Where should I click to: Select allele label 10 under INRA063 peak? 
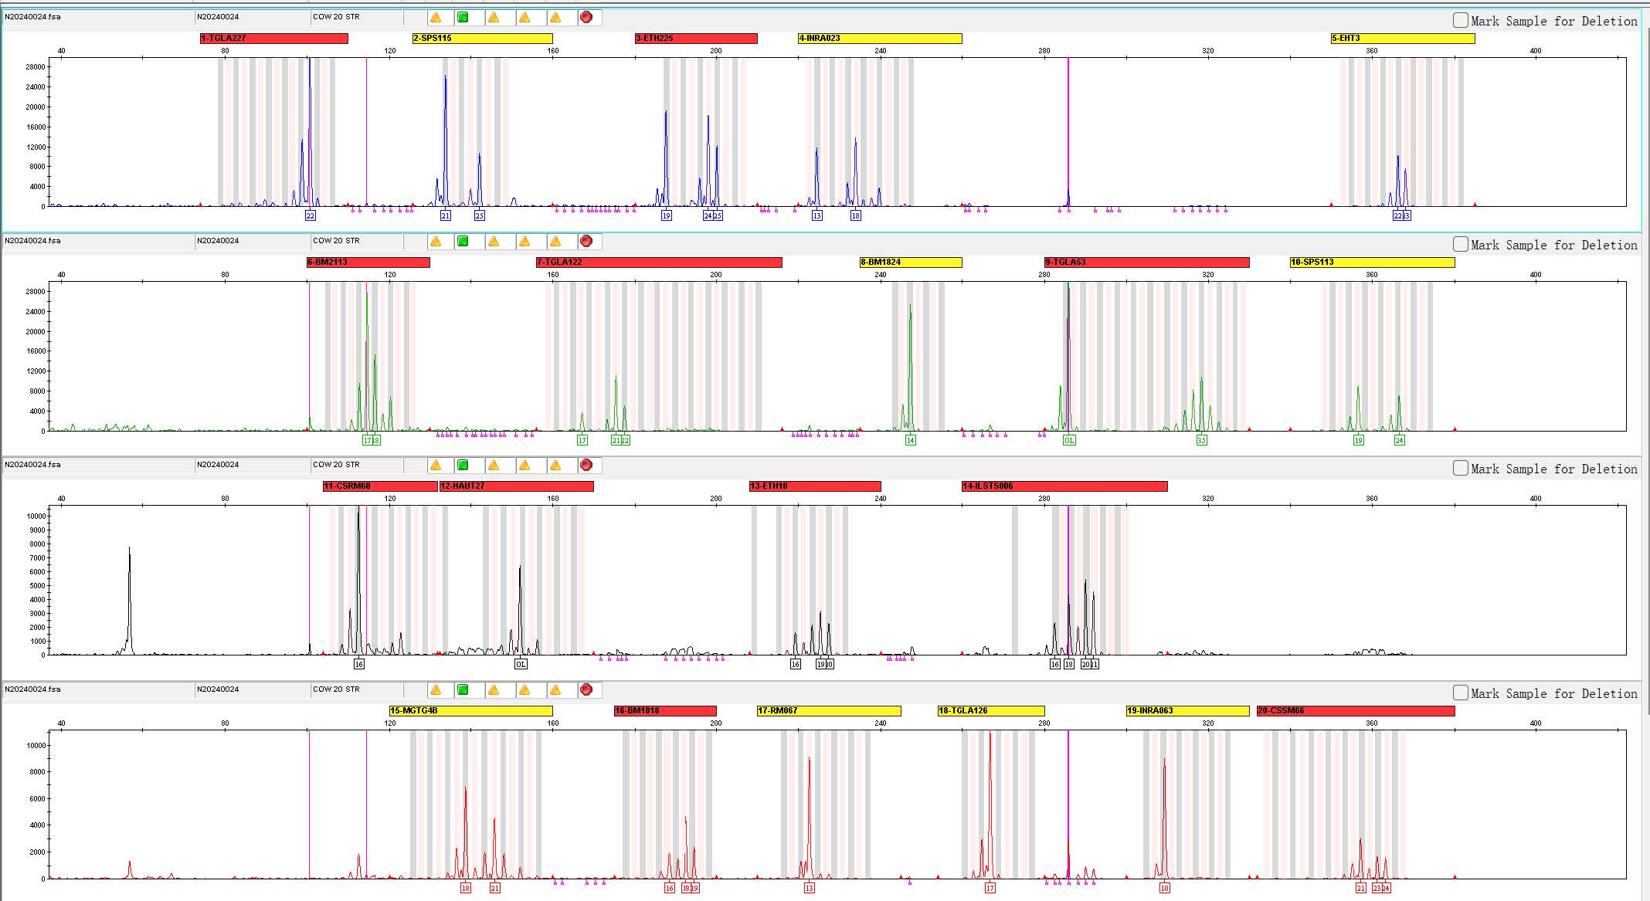(x=1164, y=889)
